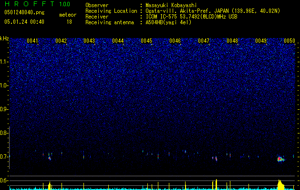This screenshot has height=190, width=300.
Task: Click the 0.8 kHz axis label
Action: click(x=4, y=133)
